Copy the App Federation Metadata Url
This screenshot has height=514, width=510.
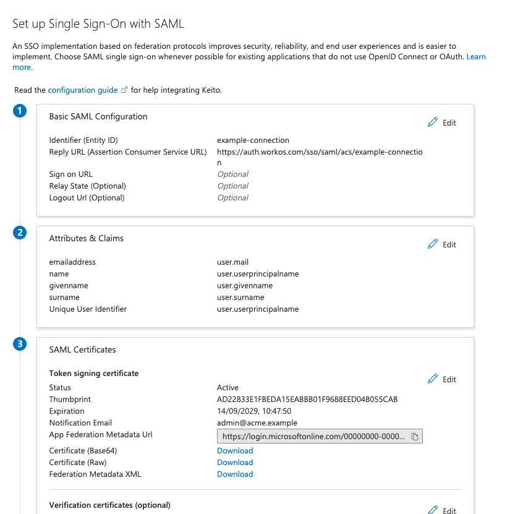[x=415, y=437]
